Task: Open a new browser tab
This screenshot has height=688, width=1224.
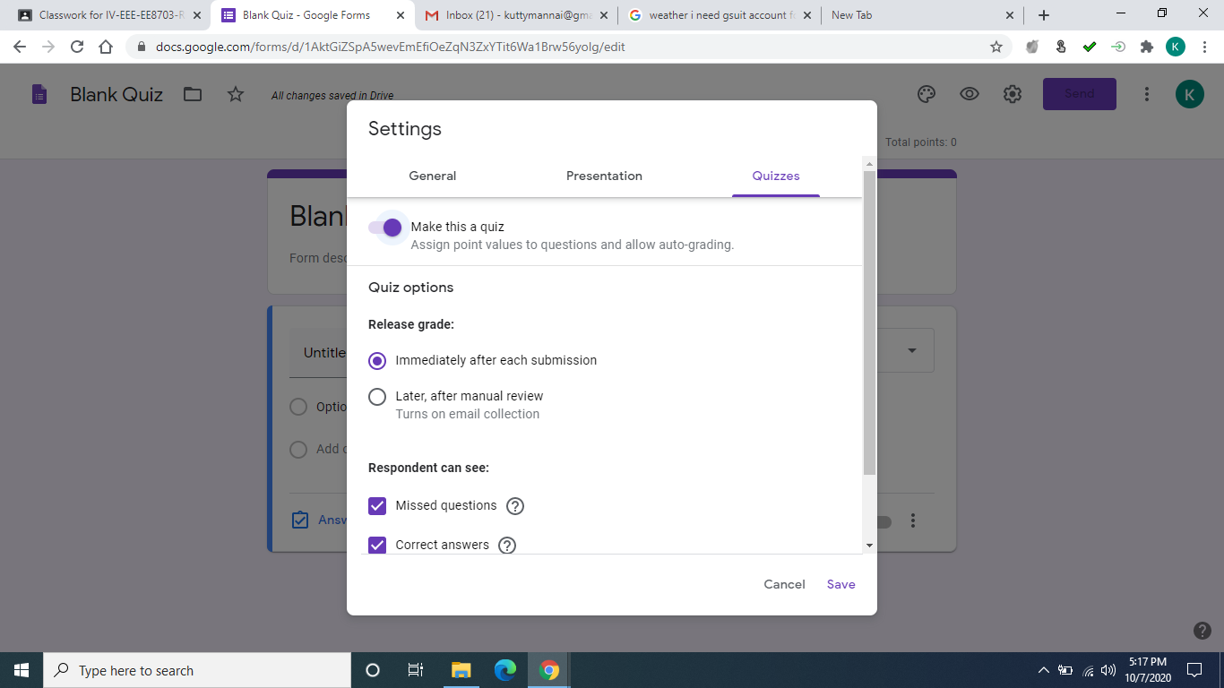Action: pos(1044,15)
